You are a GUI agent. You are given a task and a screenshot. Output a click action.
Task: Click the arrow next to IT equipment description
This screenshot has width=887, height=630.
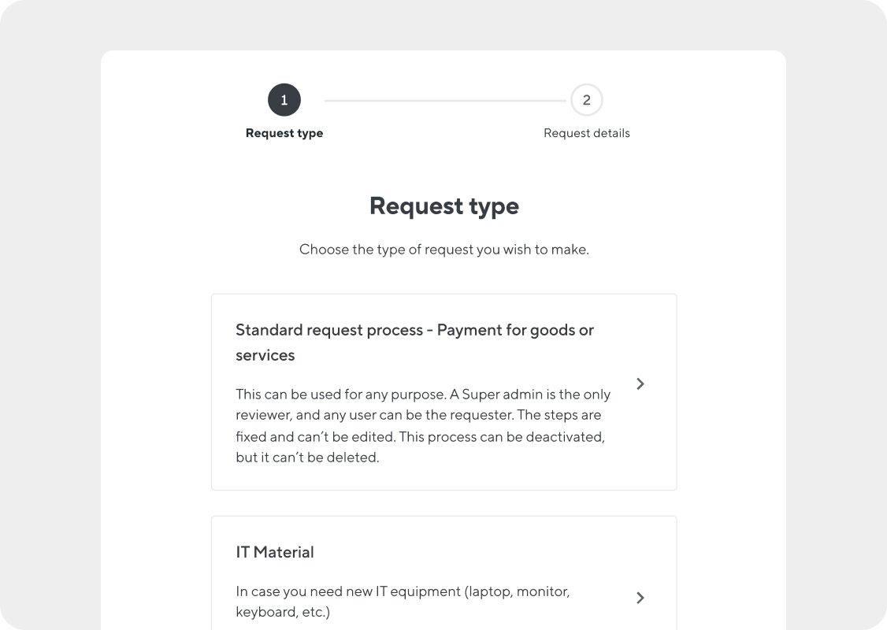tap(640, 598)
